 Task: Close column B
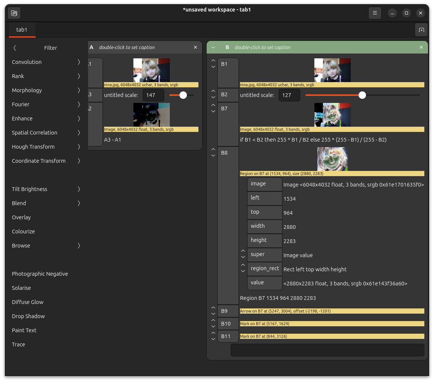pos(421,47)
